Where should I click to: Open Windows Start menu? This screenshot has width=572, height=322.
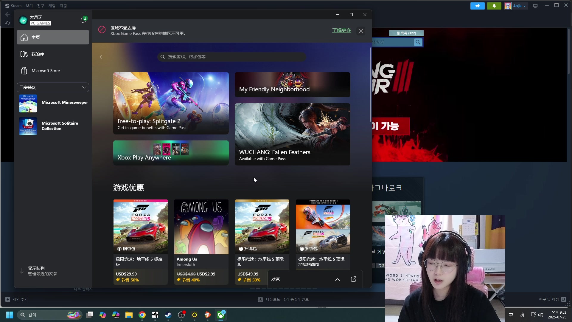[10, 315]
